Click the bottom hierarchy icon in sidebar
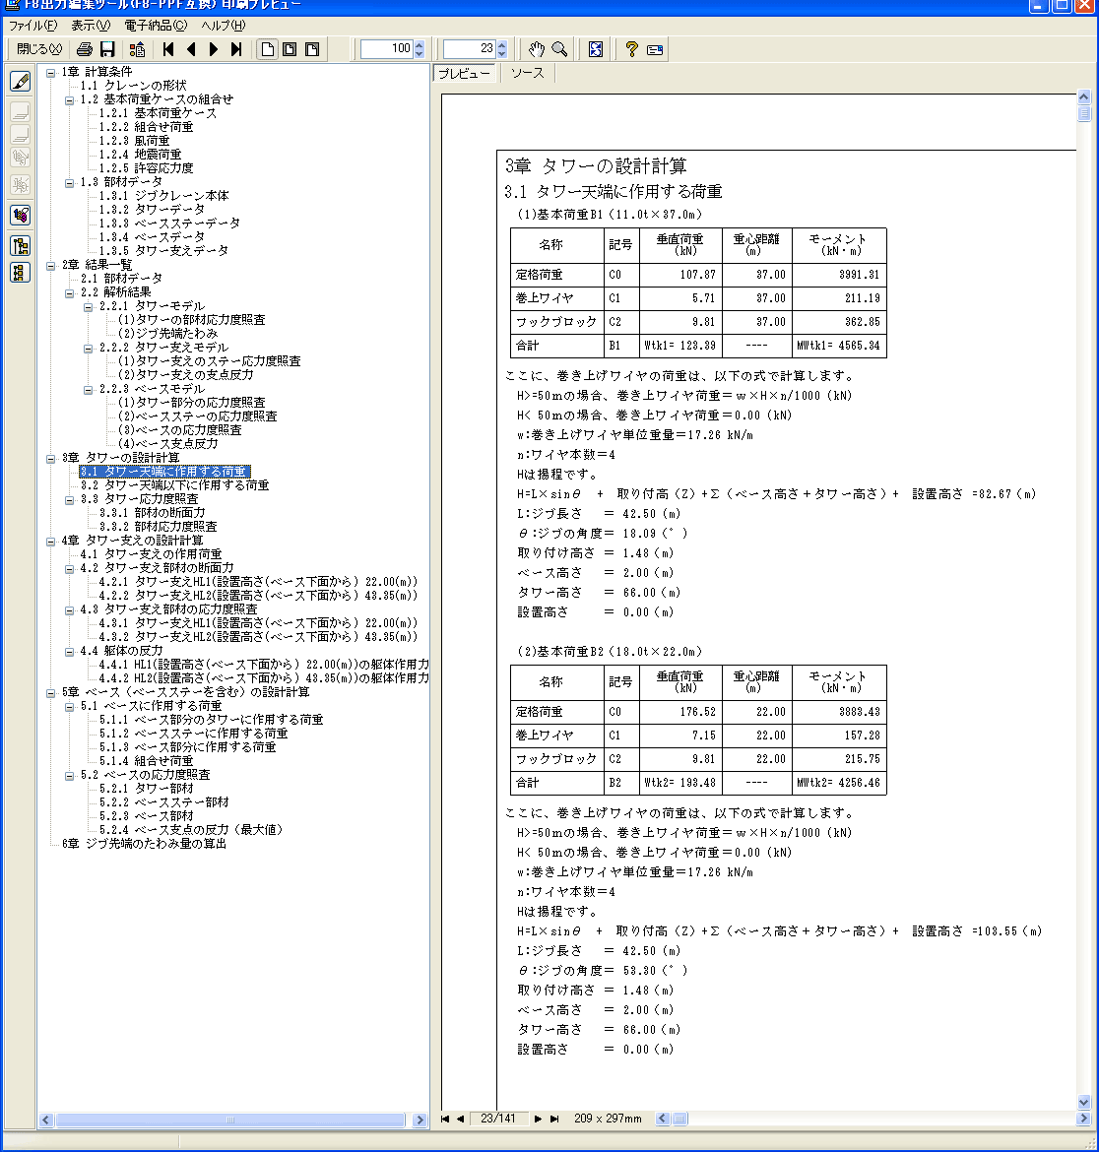The height and width of the screenshot is (1152, 1099). (21, 273)
